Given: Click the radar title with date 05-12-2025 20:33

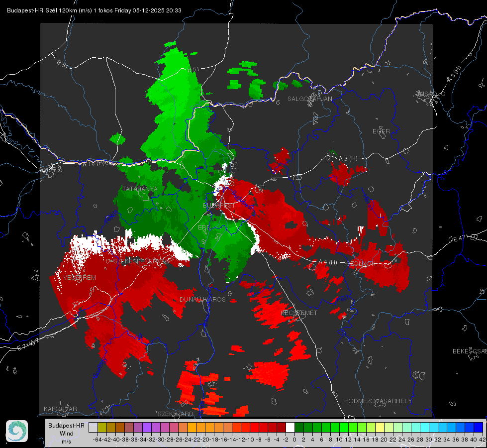Looking at the screenshot, I should pos(94,10).
